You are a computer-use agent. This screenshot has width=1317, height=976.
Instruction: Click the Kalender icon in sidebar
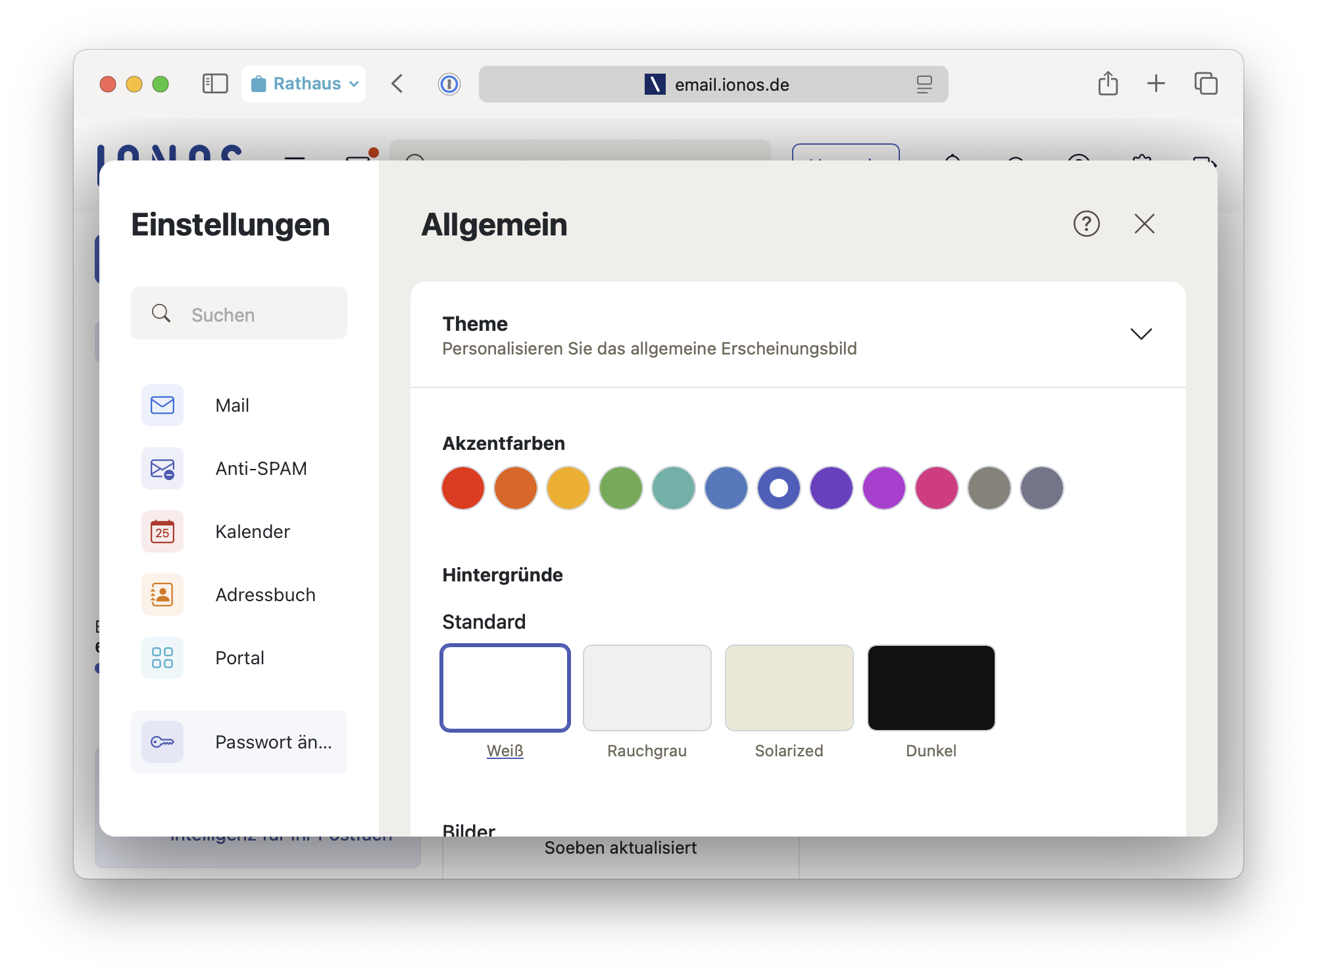click(x=162, y=531)
